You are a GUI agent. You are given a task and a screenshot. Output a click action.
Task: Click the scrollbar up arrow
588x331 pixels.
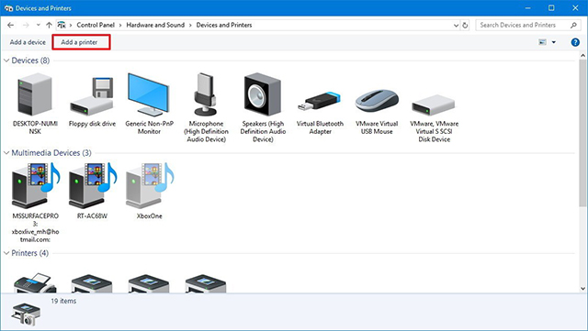coord(582,55)
